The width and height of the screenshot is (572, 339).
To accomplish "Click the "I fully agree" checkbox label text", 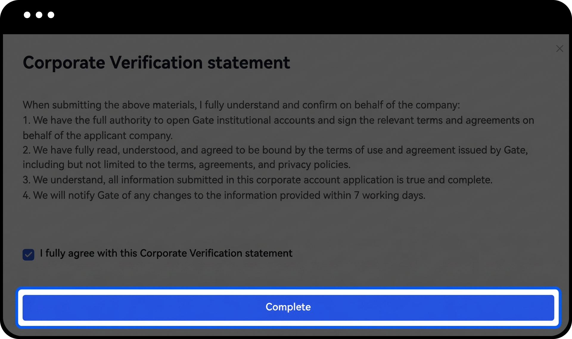I will click(166, 253).
